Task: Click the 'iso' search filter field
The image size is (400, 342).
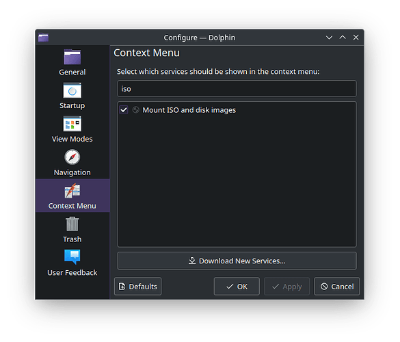Action: [x=237, y=89]
